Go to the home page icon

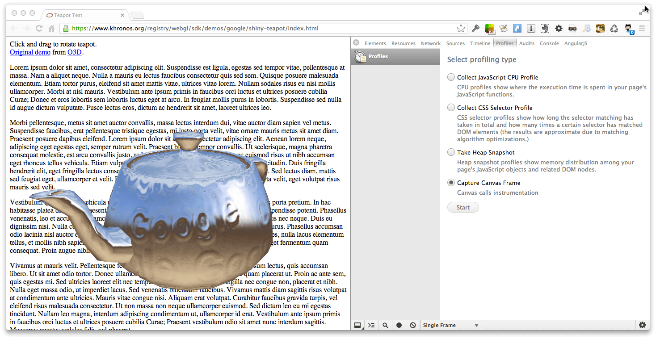[51, 29]
